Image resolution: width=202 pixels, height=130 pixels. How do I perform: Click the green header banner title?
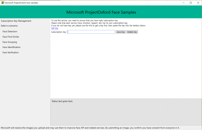pos(101,12)
